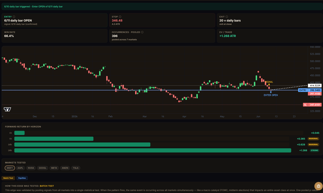
Task: Select the NVDA market chip
Action: 31,168
